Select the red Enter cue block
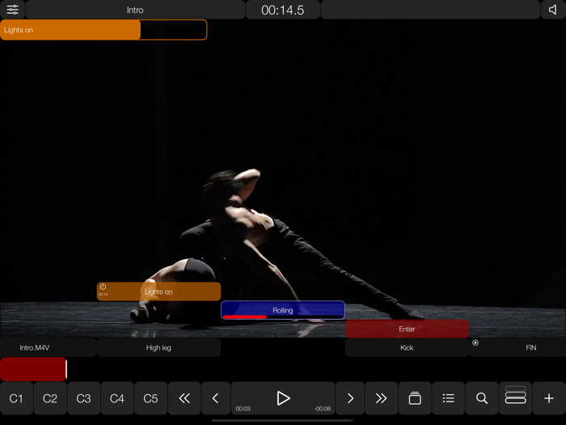 (407, 329)
